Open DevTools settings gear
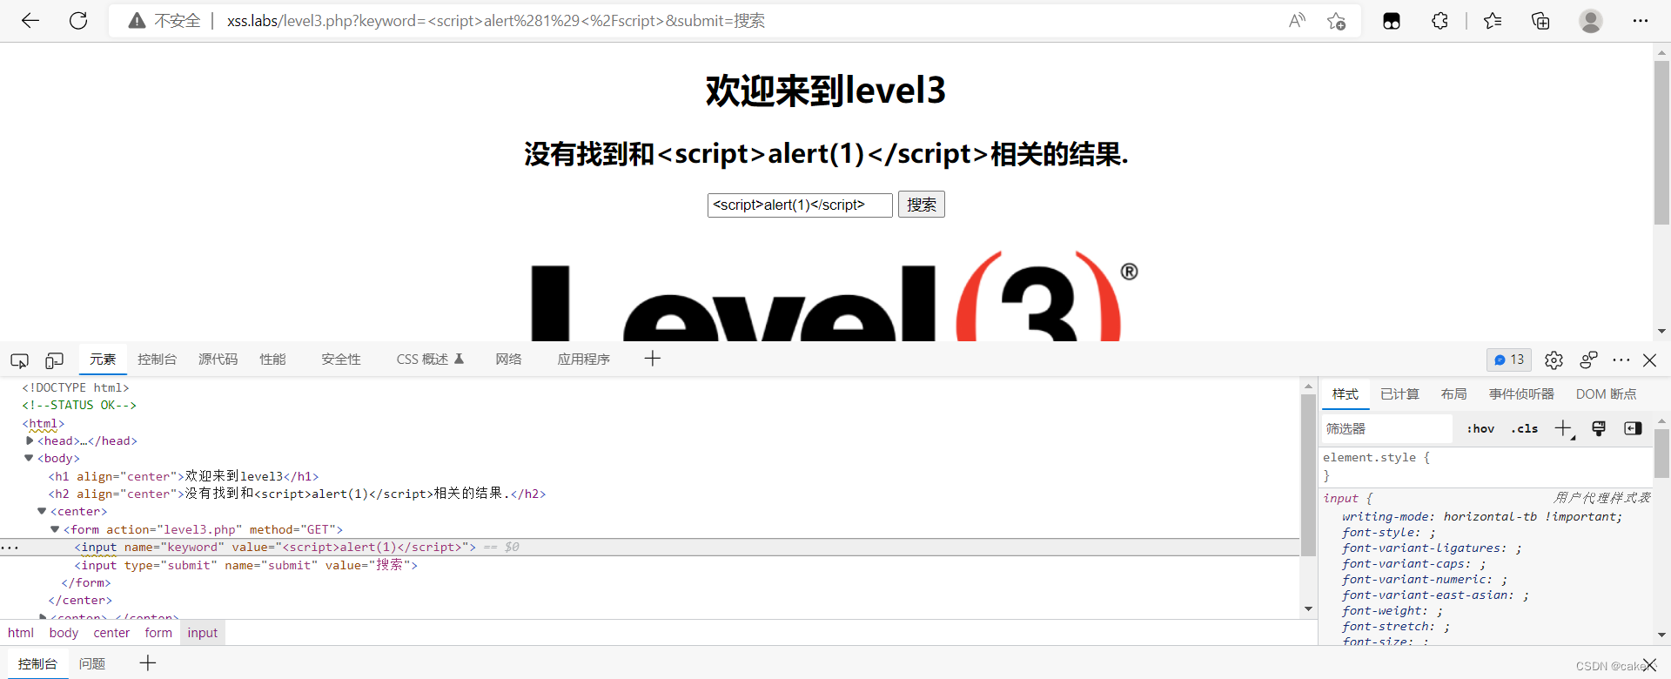Viewport: 1671px width, 679px height. click(x=1554, y=360)
